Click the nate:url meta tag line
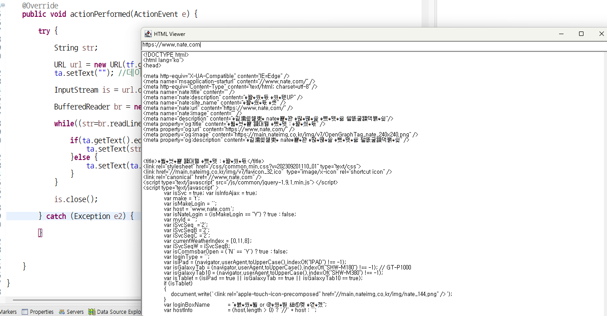The height and width of the screenshot is (316, 607). (x=218, y=108)
